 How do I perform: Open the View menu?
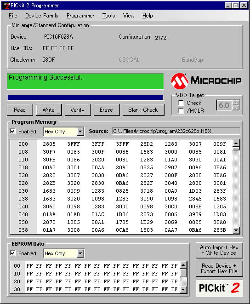click(129, 16)
